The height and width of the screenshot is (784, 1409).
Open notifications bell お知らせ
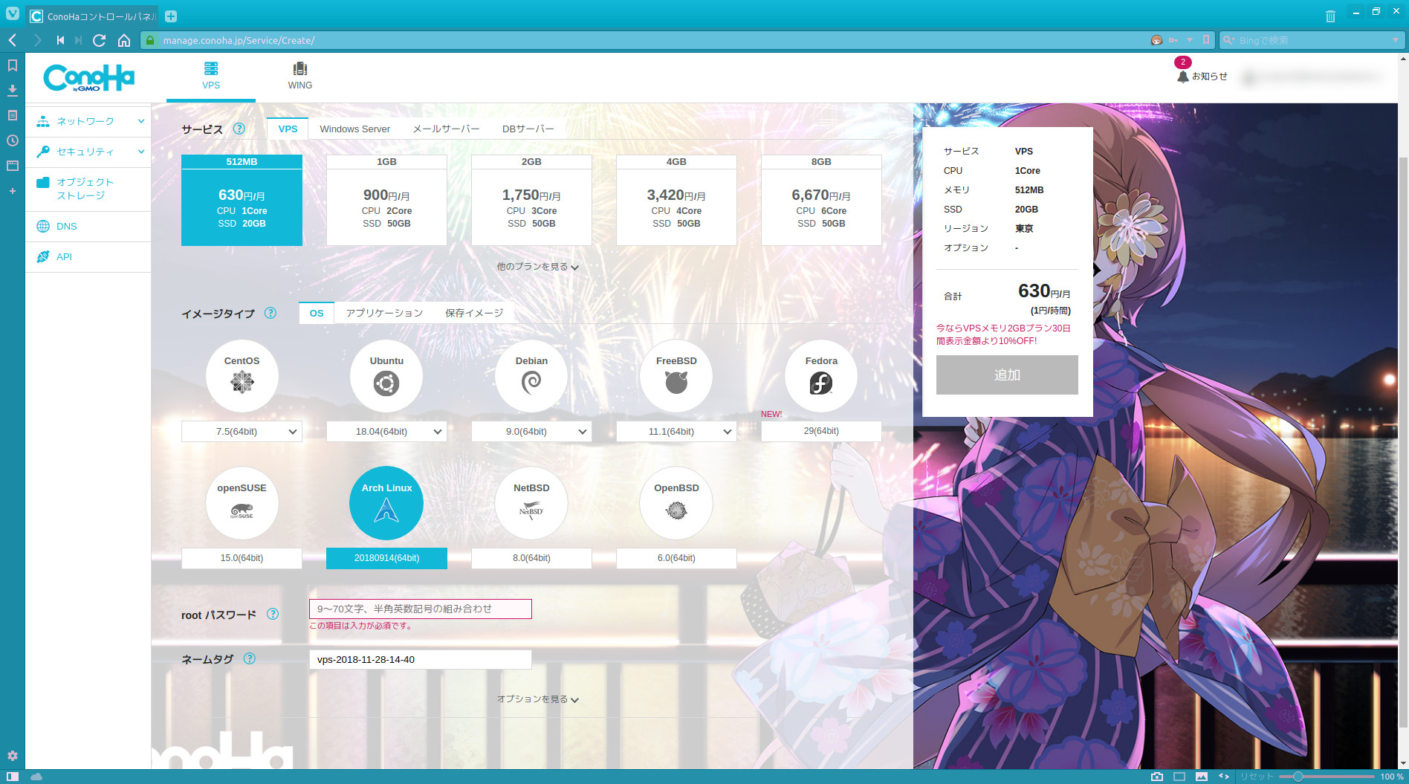click(1202, 76)
